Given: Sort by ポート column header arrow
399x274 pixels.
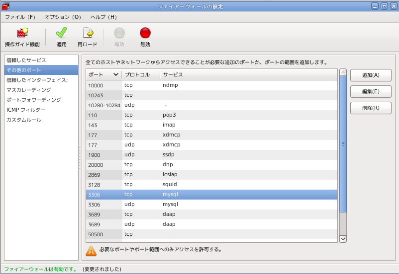Looking at the screenshot, I should coord(116,74).
